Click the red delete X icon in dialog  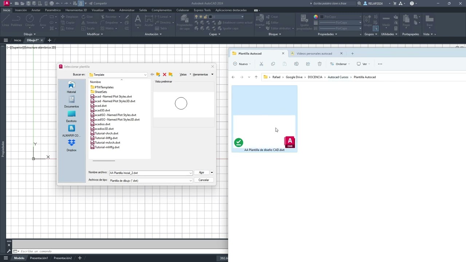(x=164, y=75)
